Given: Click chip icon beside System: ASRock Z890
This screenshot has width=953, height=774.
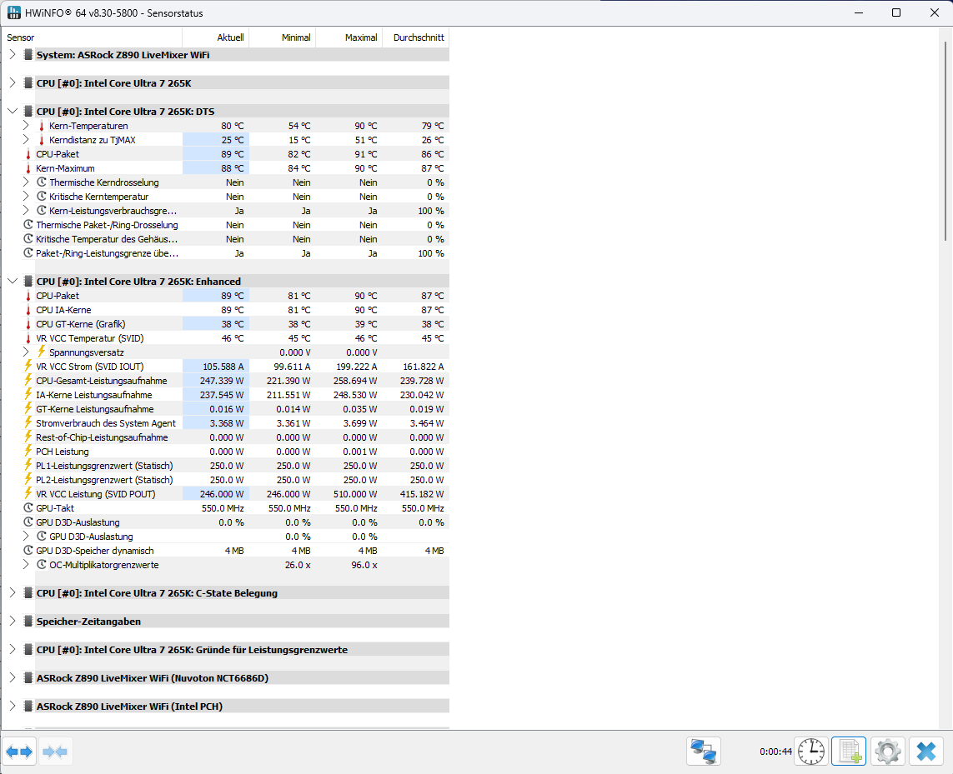Looking at the screenshot, I should tap(28, 55).
